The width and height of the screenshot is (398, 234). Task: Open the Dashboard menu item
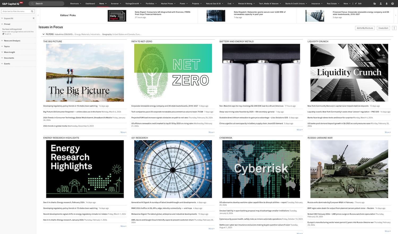pyautogui.click(x=90, y=4)
